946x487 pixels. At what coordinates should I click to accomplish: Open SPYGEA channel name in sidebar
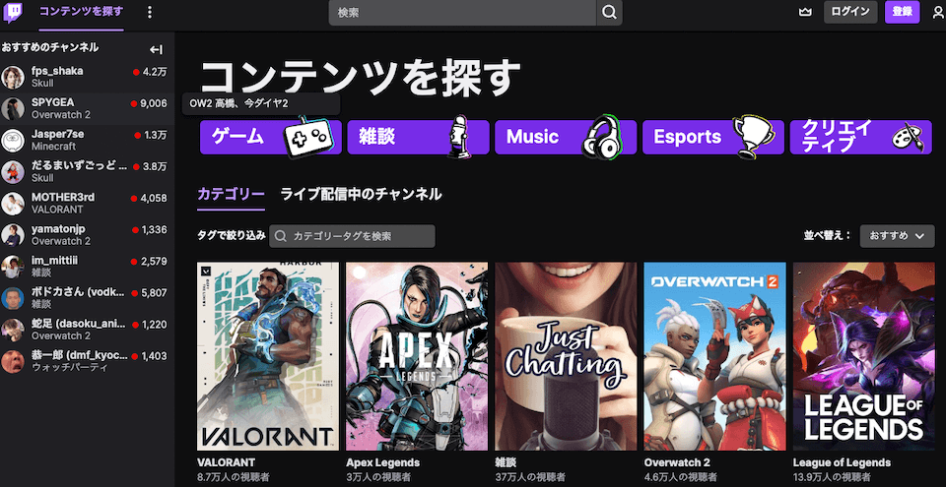point(52,102)
